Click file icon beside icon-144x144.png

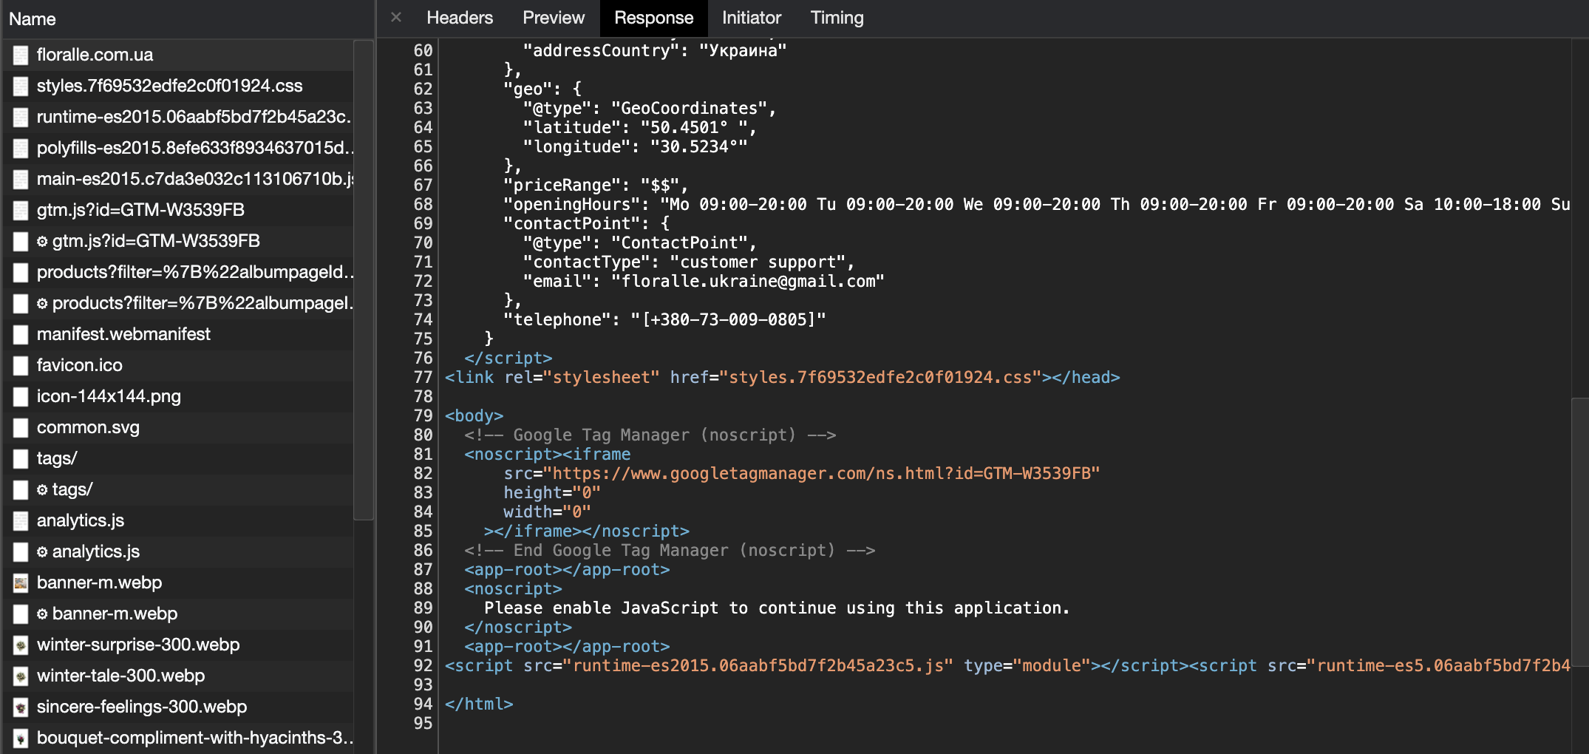pos(21,396)
